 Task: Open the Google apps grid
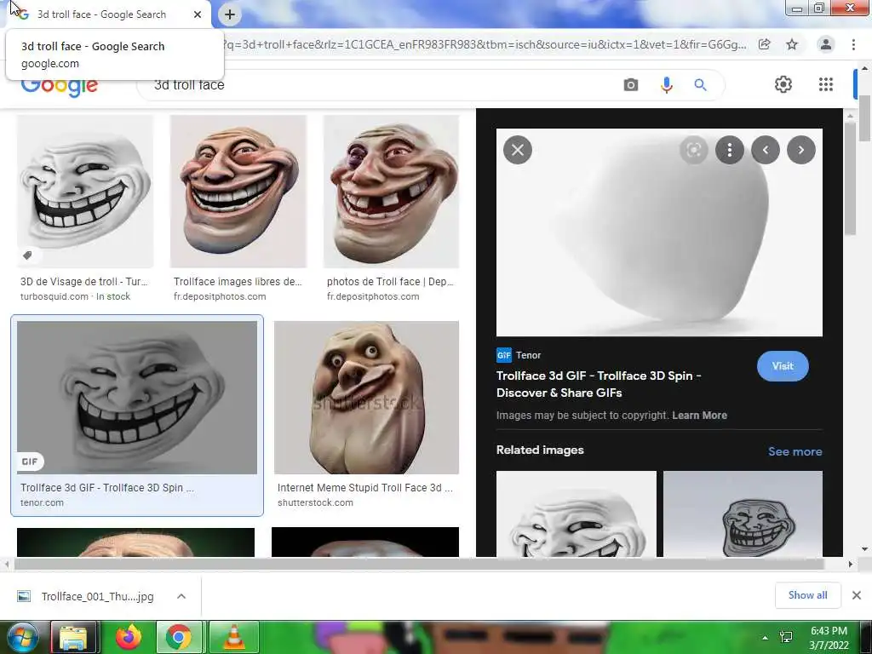pyautogui.click(x=826, y=84)
